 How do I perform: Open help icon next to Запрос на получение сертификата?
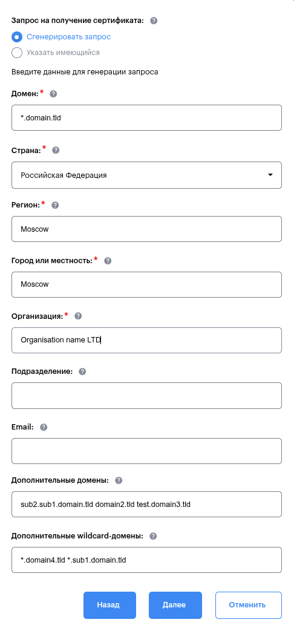point(153,21)
